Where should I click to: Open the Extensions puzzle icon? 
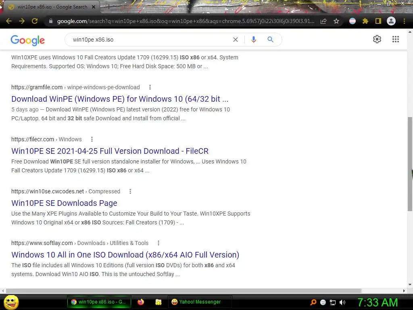tap(365, 21)
